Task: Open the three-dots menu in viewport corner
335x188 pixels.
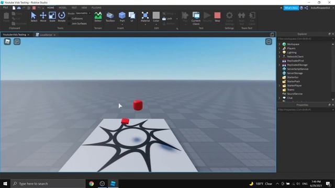Action: [269, 42]
